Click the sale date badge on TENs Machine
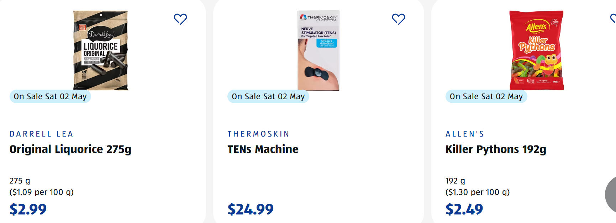 coord(268,96)
